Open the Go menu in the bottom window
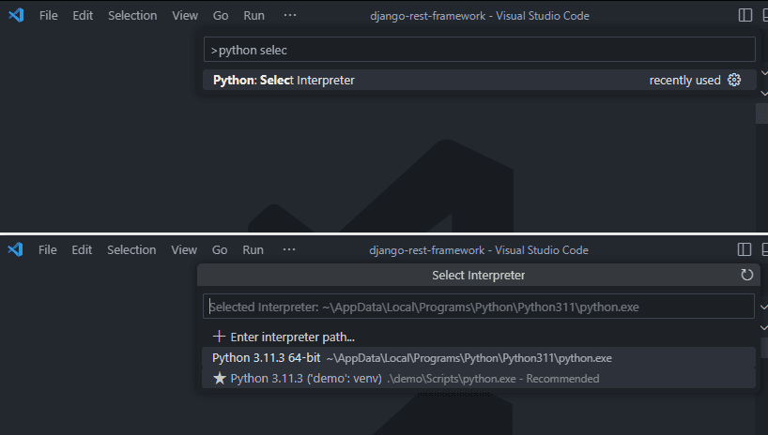This screenshot has width=768, height=435. pos(220,250)
